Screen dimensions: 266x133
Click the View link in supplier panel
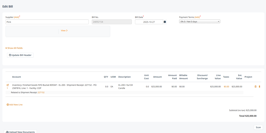[x=63, y=31]
